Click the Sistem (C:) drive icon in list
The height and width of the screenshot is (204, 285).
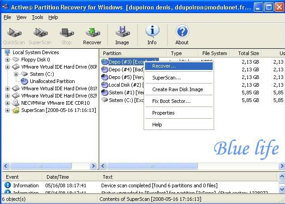pos(105,100)
